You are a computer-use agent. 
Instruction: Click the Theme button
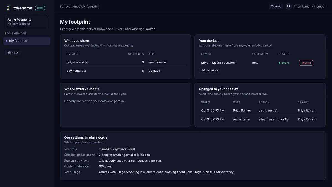[x=276, y=6]
